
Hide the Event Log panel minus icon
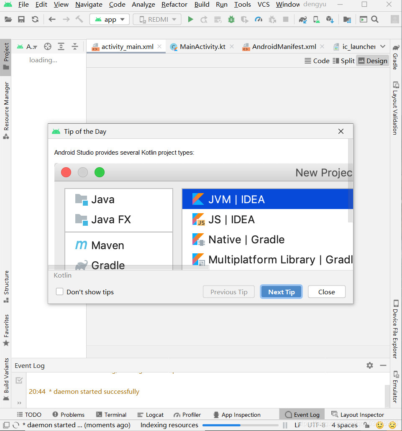click(383, 365)
